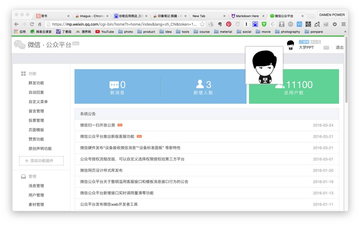Click 退出 to log out
The height and width of the screenshot is (225, 360).
coord(340,48)
